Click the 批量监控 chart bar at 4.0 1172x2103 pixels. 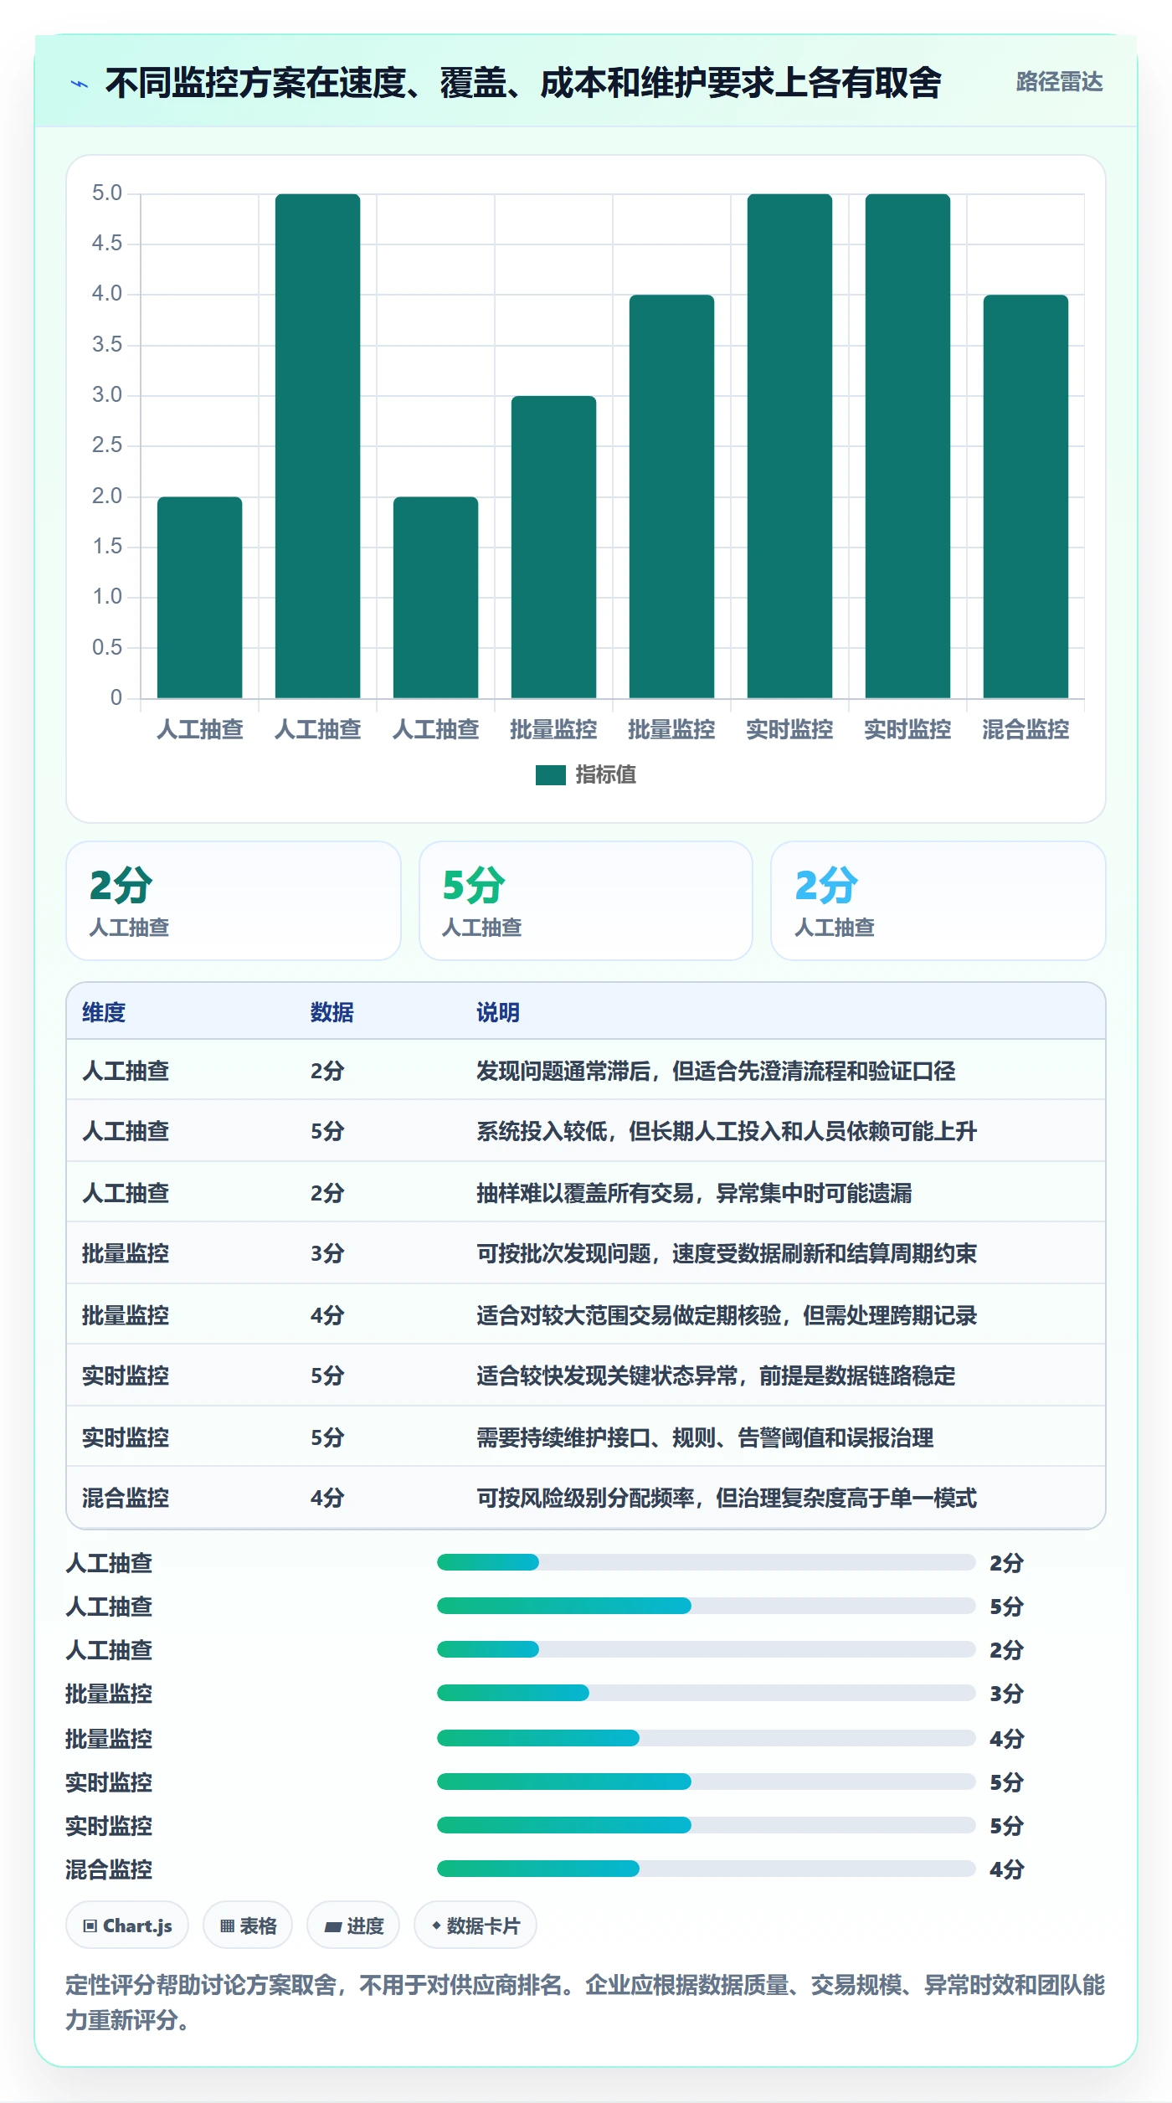(x=671, y=496)
